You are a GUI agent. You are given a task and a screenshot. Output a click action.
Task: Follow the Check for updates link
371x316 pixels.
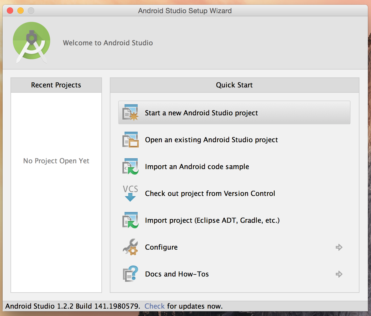point(154,306)
